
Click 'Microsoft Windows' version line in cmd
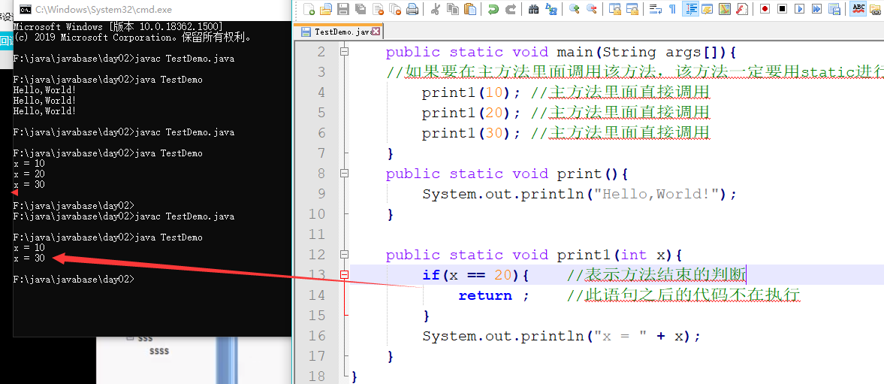117,27
